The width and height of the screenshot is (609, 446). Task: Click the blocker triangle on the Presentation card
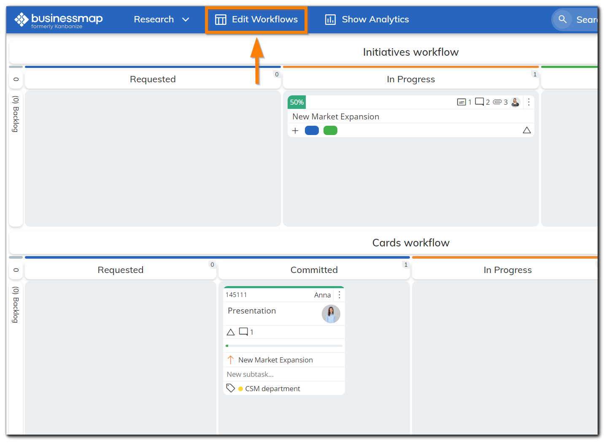coord(231,332)
